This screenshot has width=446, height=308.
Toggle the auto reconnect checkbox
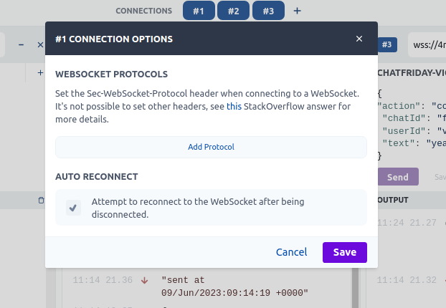tap(73, 208)
